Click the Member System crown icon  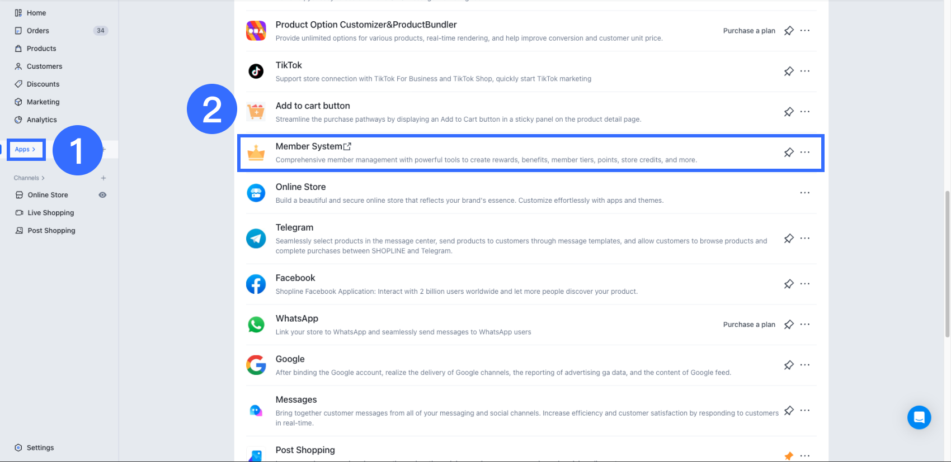[x=256, y=153]
